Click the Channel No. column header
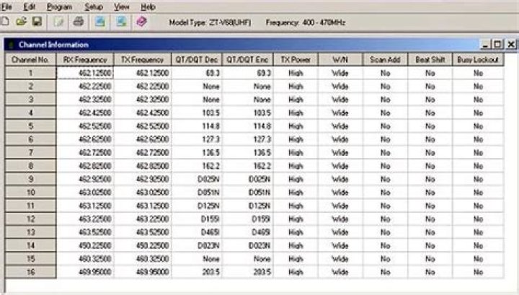Screen dimensions: 519x295 coord(30,60)
